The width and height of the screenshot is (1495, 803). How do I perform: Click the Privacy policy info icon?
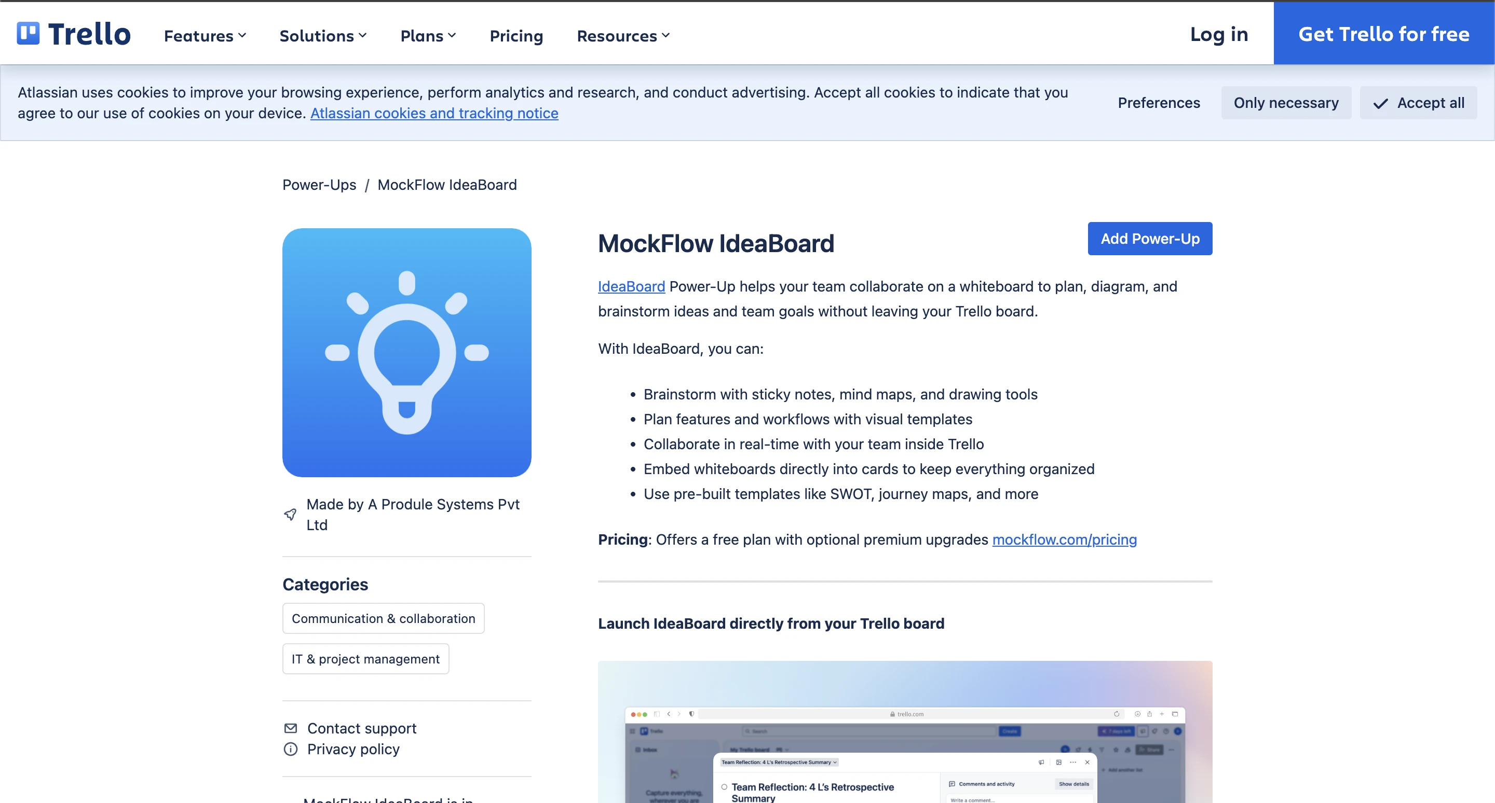pyautogui.click(x=291, y=749)
